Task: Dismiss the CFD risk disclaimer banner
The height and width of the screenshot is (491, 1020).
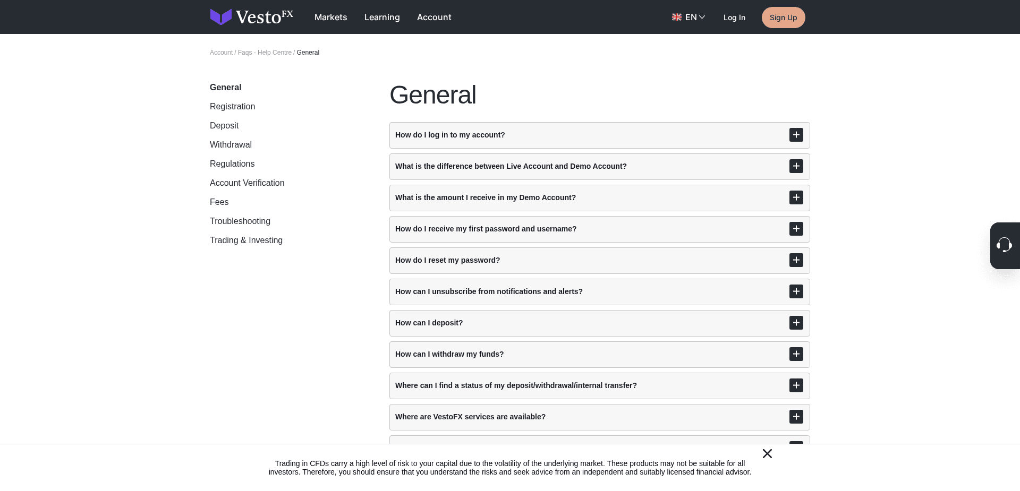Action: click(767, 453)
